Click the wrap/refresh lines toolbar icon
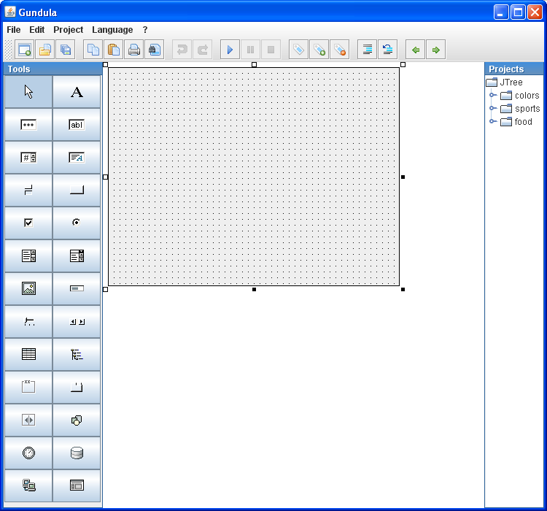Viewport: 547px width, 511px height. (387, 50)
